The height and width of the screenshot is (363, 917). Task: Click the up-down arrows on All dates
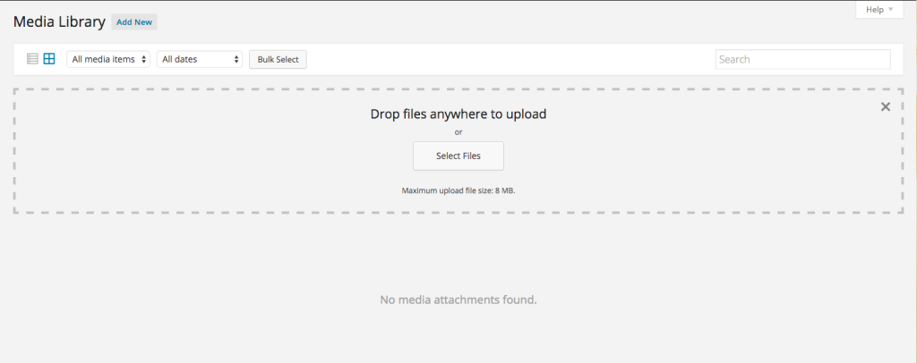tap(236, 59)
